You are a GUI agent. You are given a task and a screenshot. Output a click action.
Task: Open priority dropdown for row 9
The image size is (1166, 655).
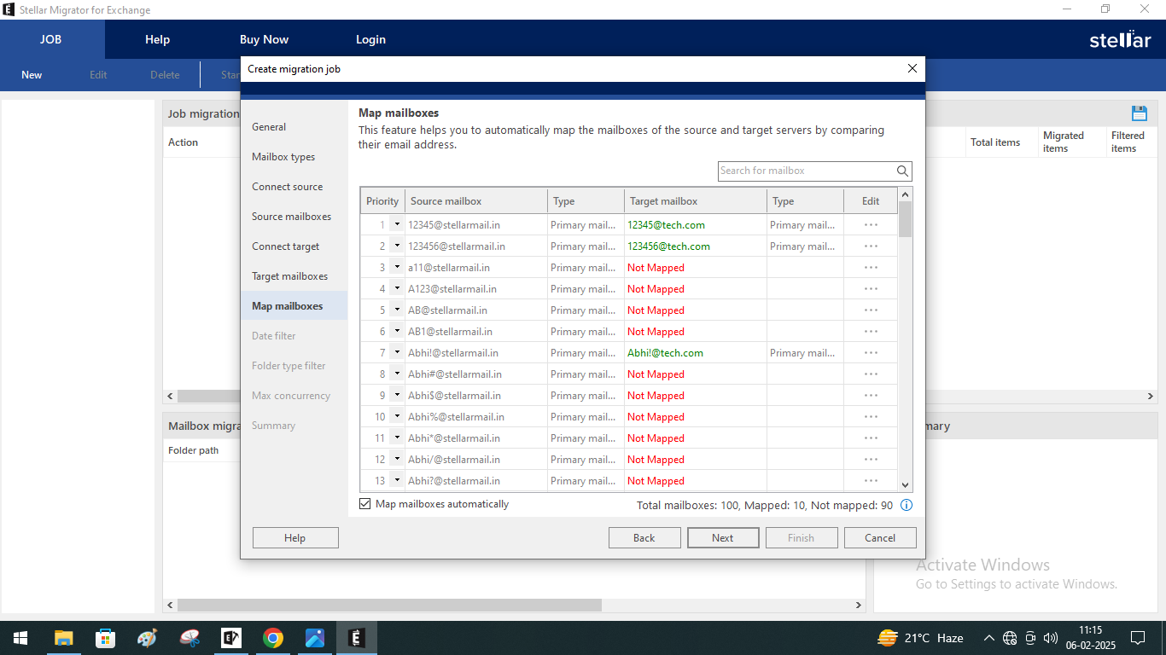(x=397, y=396)
